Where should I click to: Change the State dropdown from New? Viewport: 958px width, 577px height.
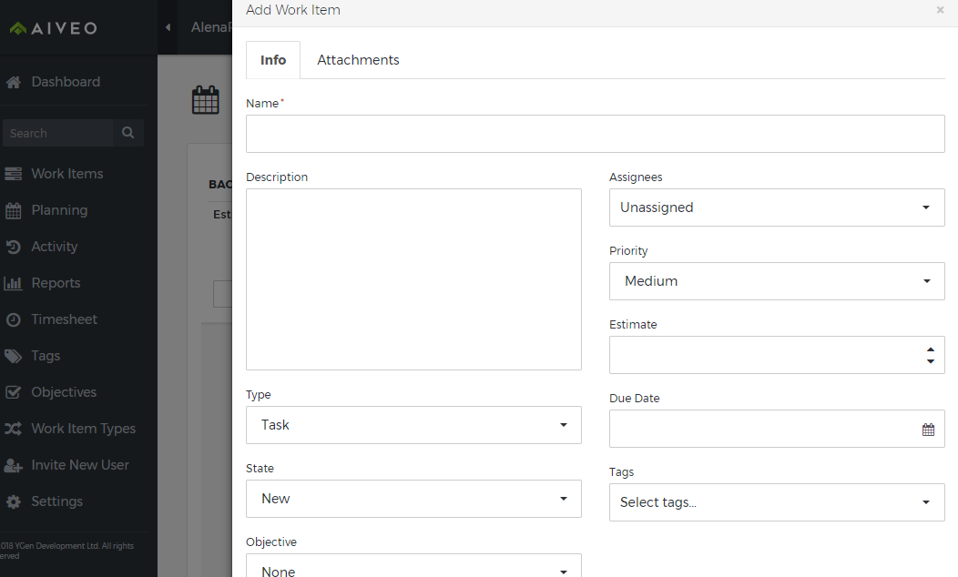413,499
